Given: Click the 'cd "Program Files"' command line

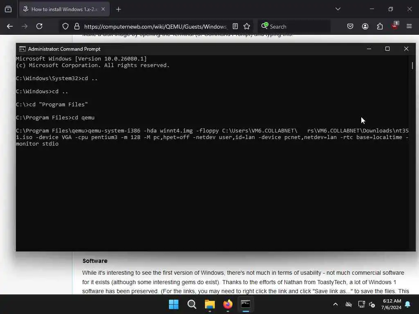Looking at the screenshot, I should [52, 105].
